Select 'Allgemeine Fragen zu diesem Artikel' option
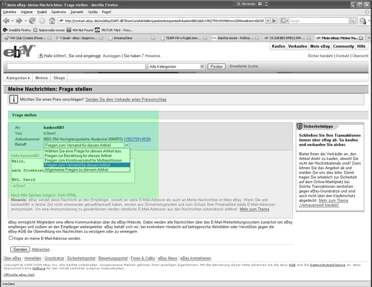Screen dimensions: 372x287 (77, 170)
